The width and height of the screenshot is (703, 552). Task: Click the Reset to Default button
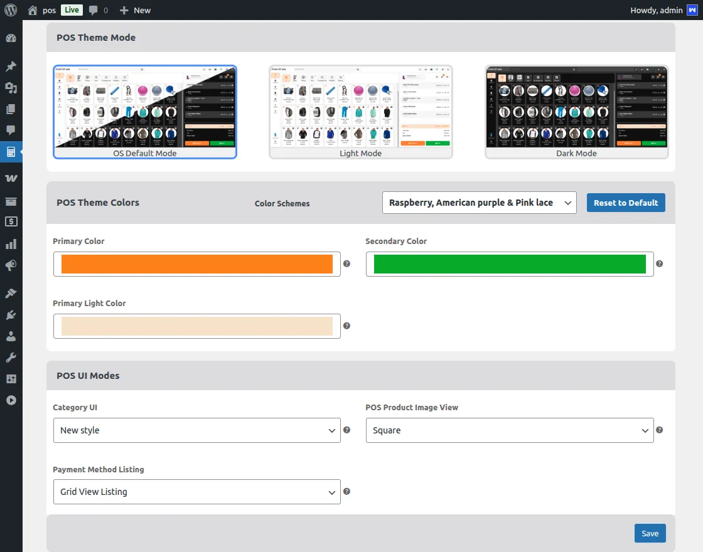click(x=625, y=203)
